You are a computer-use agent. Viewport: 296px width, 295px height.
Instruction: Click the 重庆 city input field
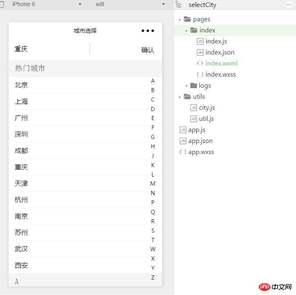49,49
